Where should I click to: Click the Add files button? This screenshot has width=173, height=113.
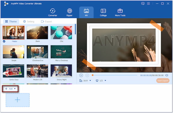(10, 89)
